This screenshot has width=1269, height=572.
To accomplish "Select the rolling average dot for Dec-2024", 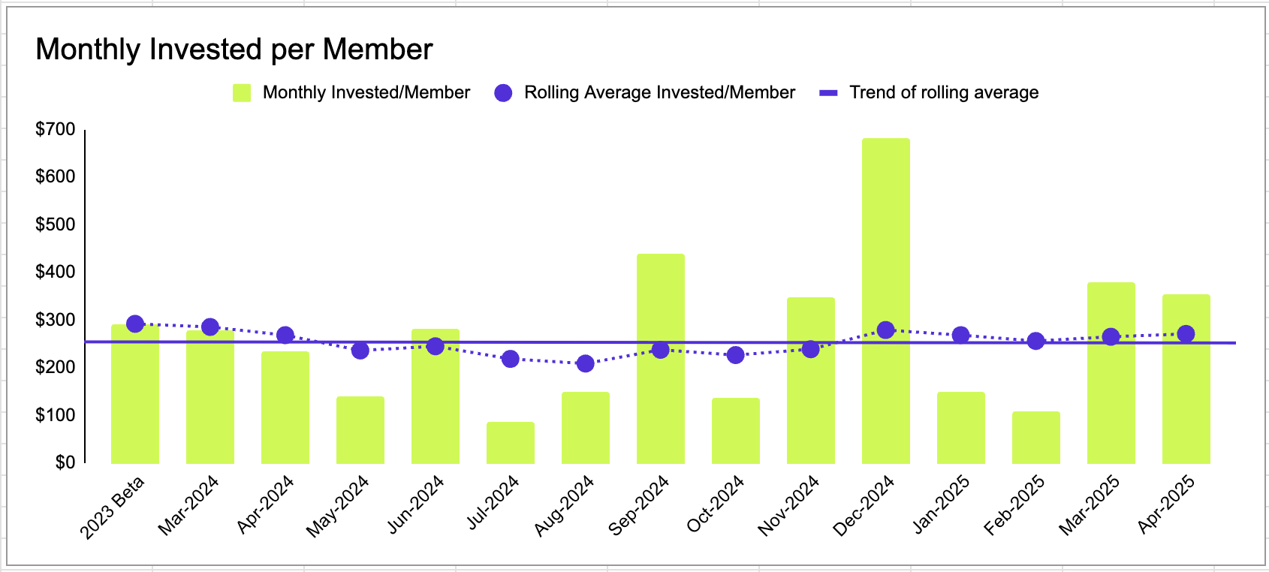I will coord(886,330).
